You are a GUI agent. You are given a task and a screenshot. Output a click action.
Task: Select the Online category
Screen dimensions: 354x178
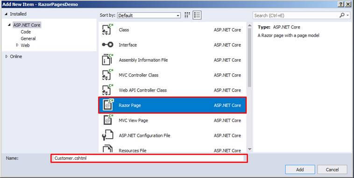(16, 57)
